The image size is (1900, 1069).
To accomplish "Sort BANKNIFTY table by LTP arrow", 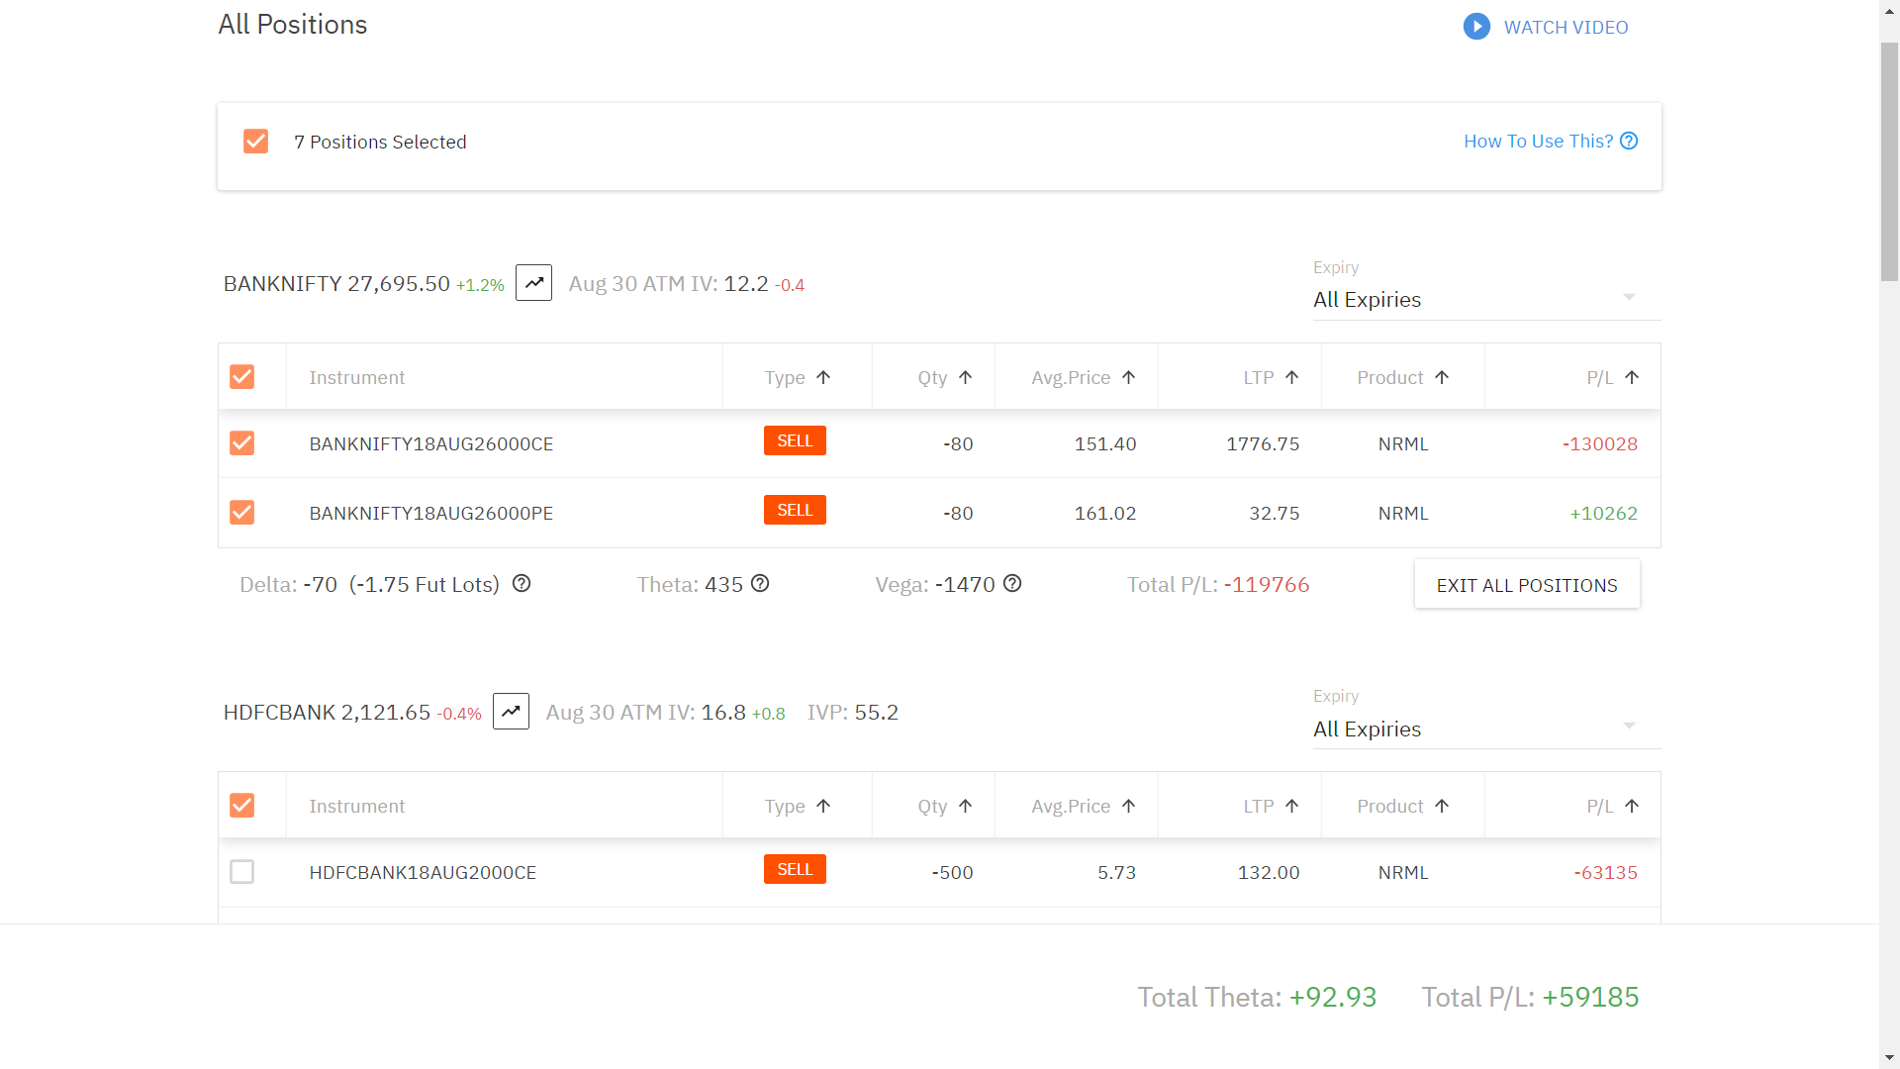I will point(1291,377).
